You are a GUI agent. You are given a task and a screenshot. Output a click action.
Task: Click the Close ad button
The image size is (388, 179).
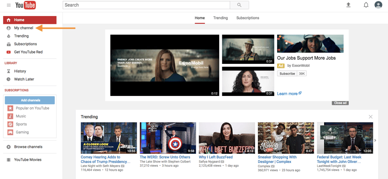[x=340, y=103]
